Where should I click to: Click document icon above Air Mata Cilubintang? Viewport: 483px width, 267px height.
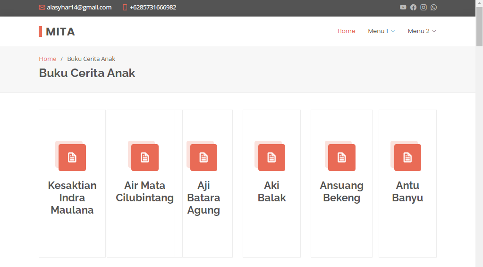point(145,157)
